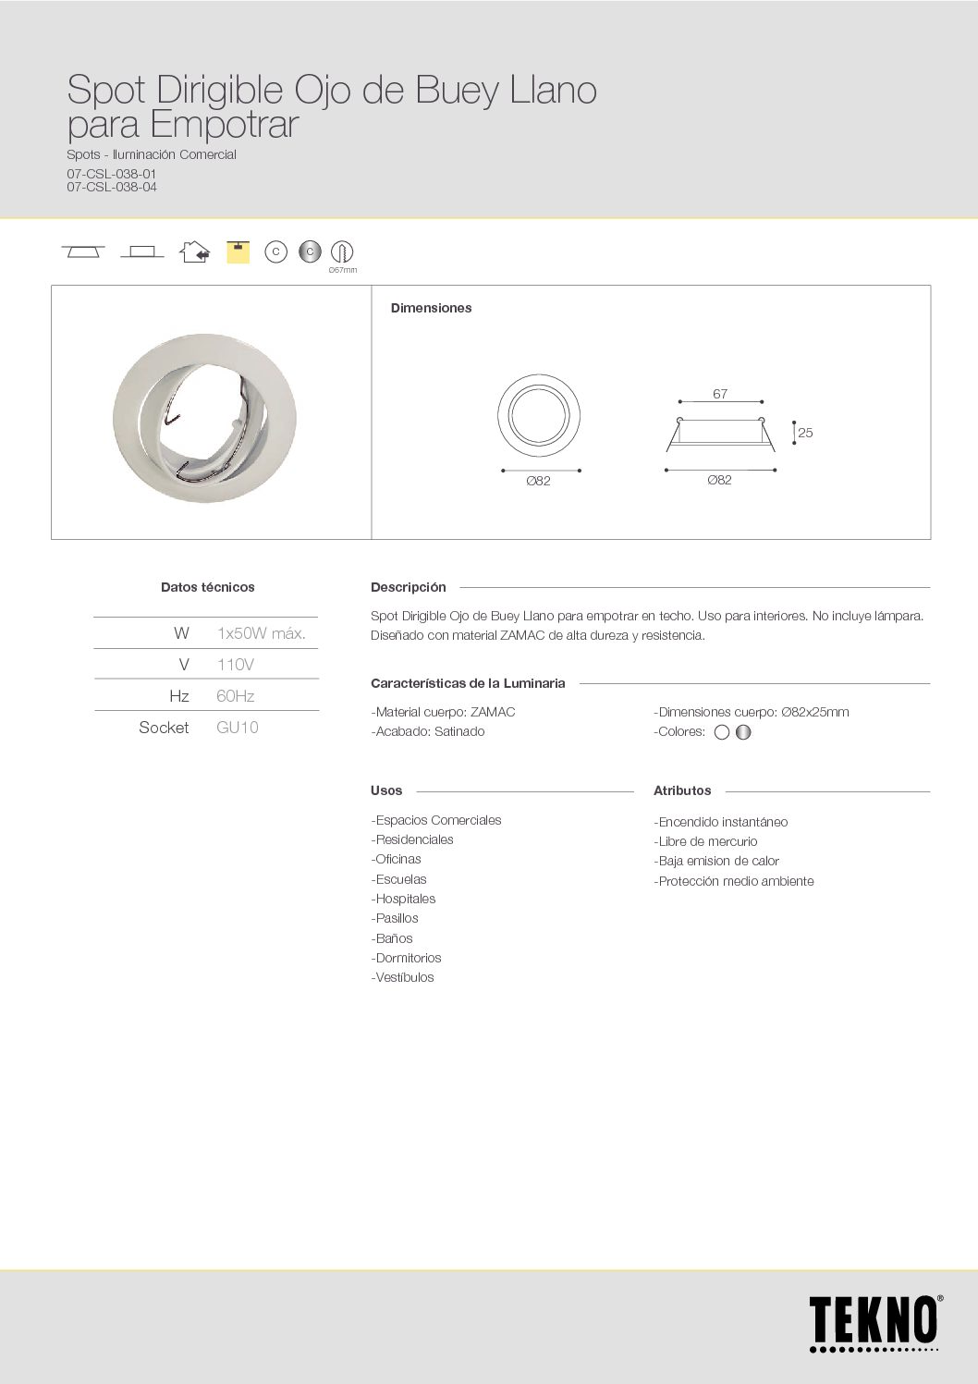Click the white circle C color icon
This screenshot has height=1384, width=978.
click(x=275, y=251)
